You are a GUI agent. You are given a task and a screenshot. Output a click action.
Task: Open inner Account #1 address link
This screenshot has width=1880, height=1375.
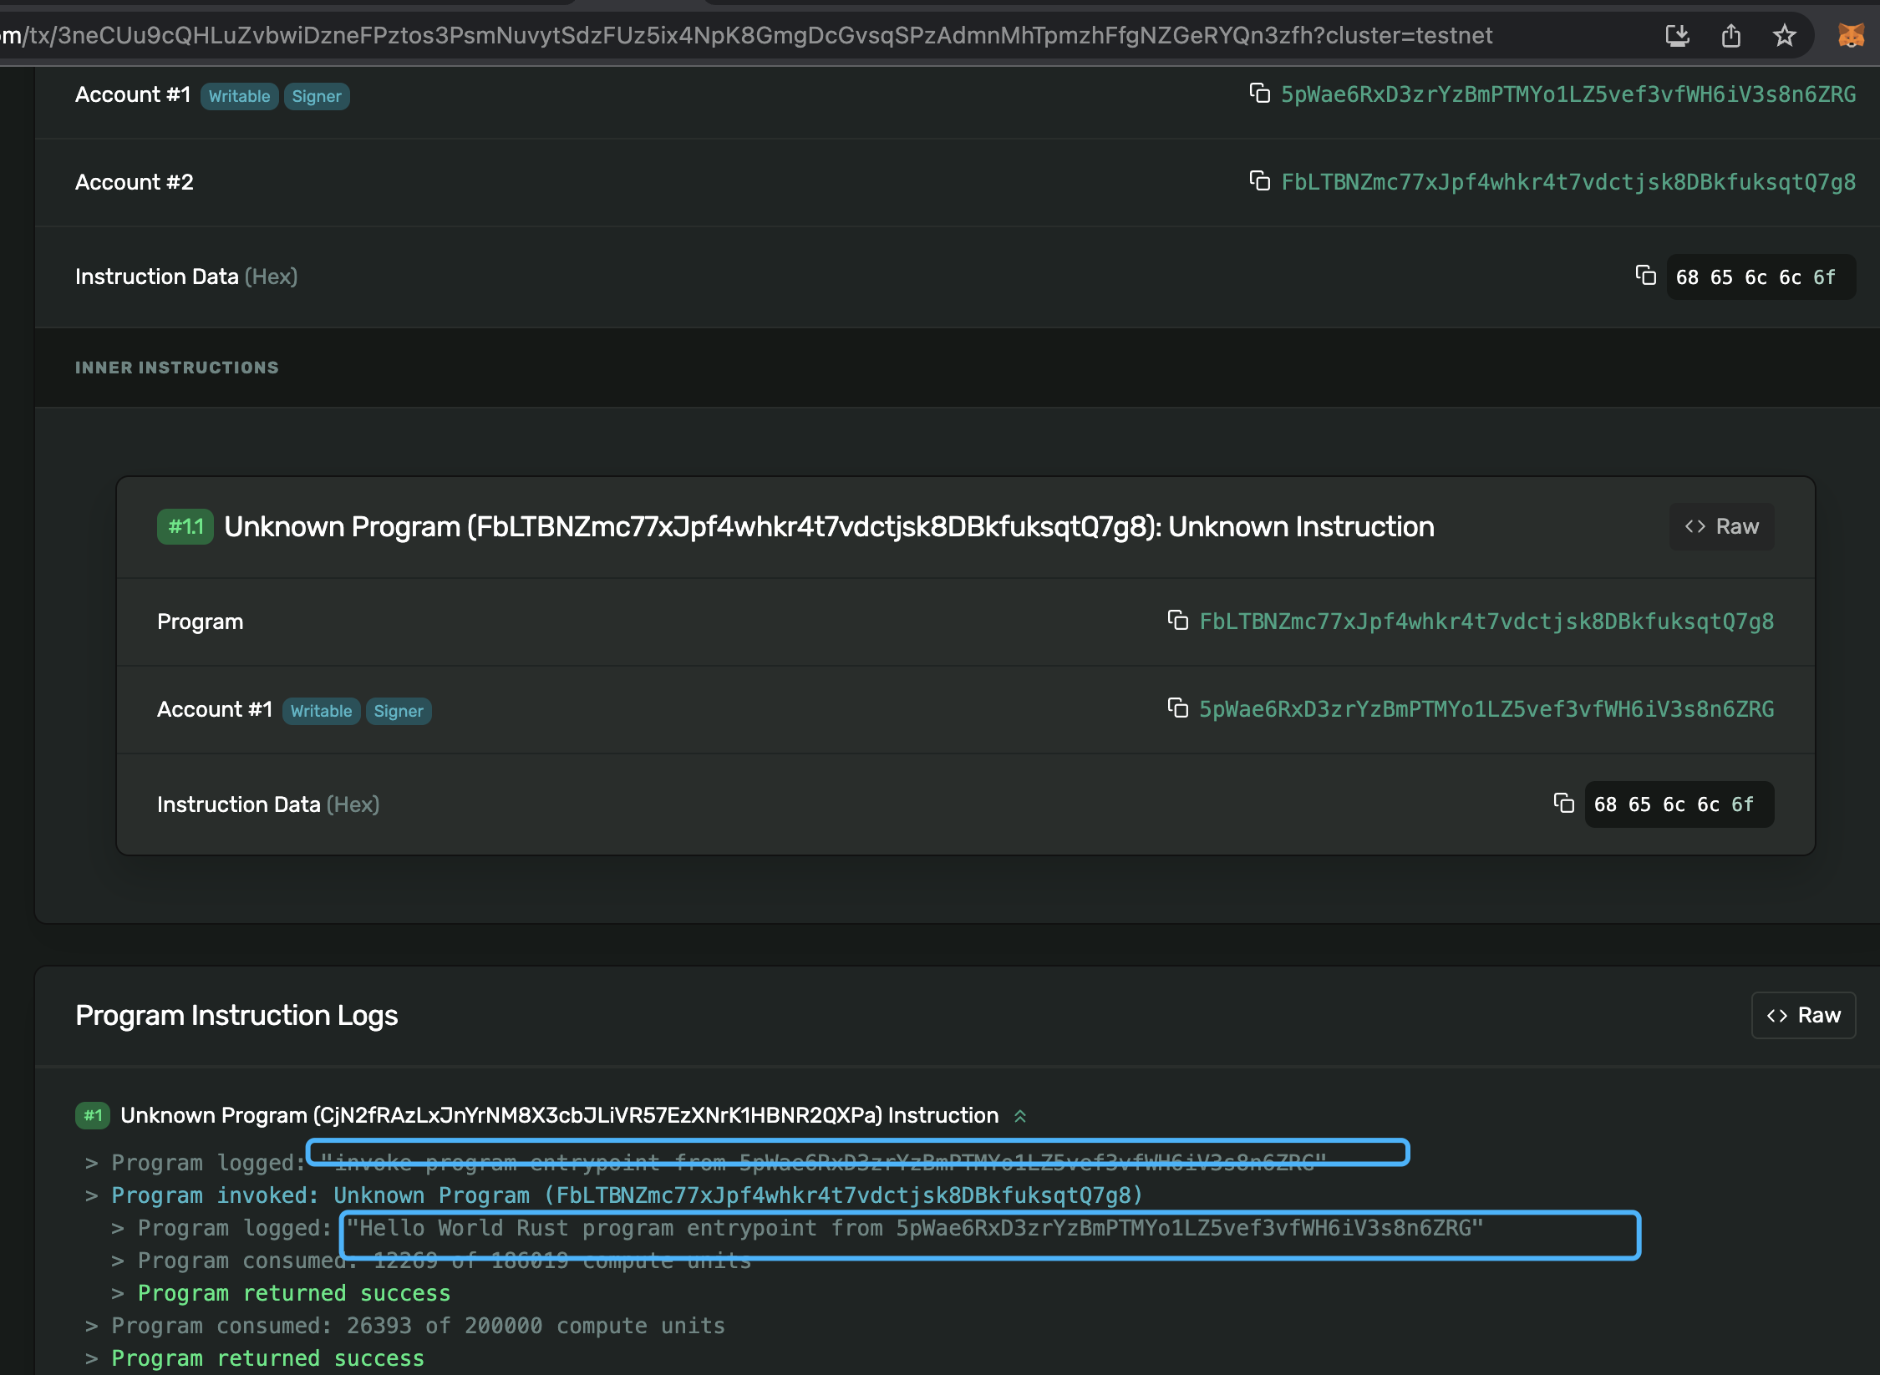[x=1486, y=709]
